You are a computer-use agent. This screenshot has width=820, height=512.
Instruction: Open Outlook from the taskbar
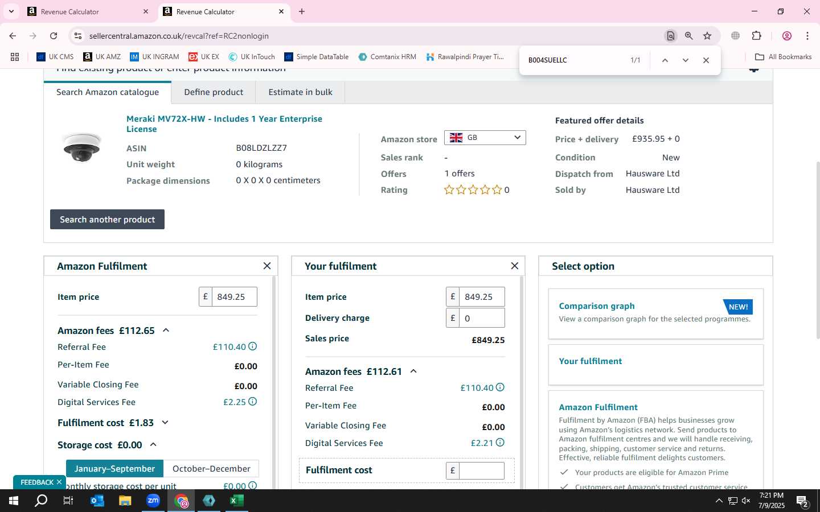tap(97, 501)
